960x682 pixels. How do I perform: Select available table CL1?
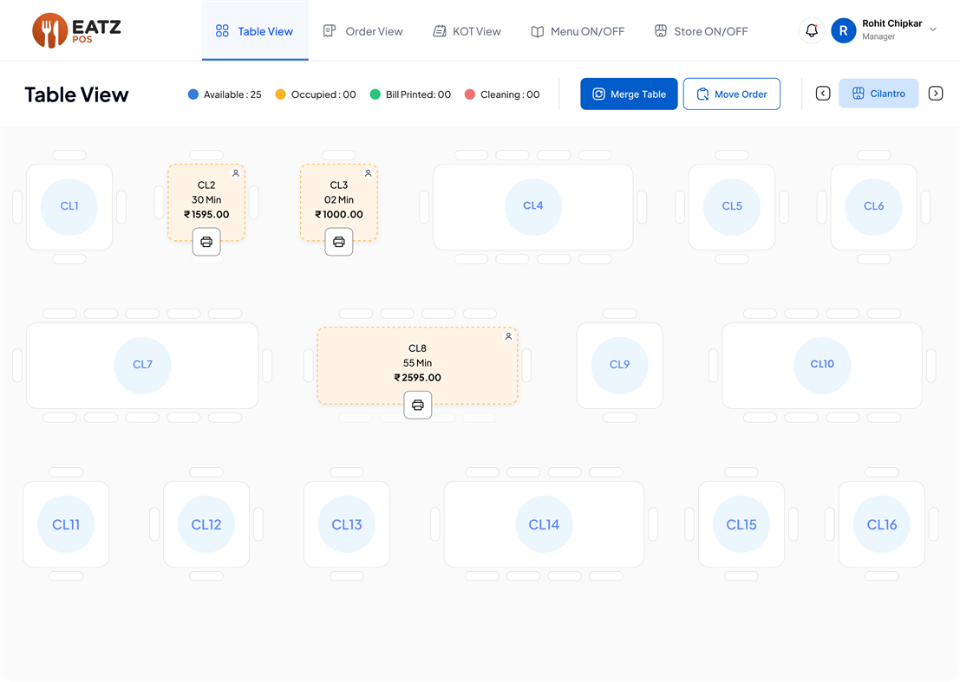pos(69,207)
